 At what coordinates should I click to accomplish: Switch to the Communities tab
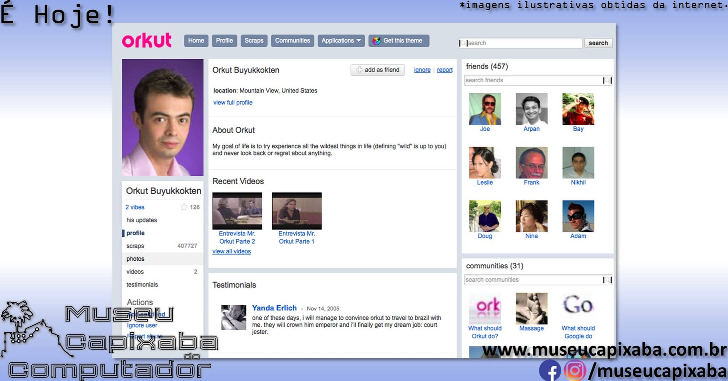(292, 40)
